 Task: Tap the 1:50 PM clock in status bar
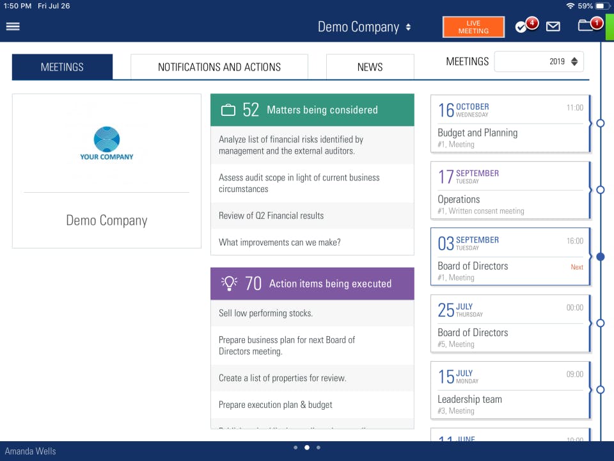pyautogui.click(x=17, y=6)
